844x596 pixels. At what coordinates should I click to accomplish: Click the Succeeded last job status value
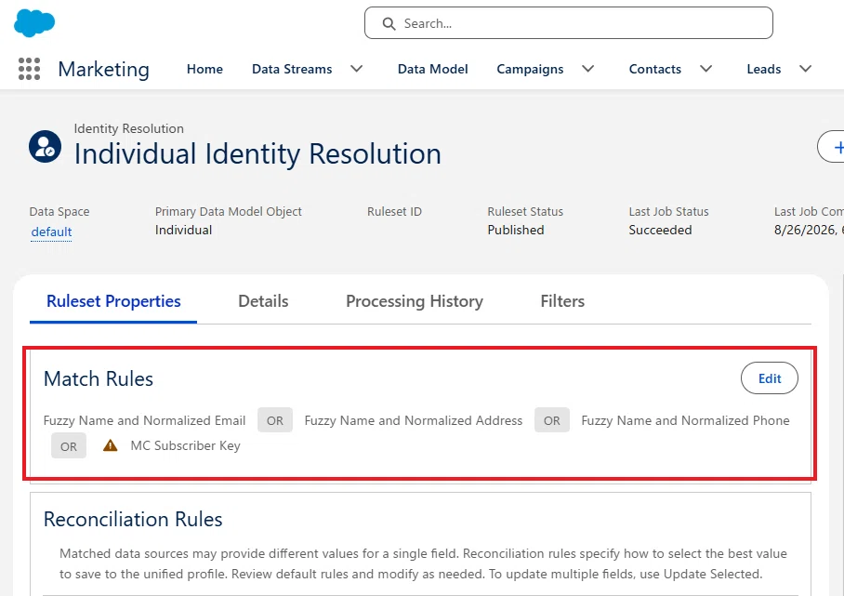[661, 230]
